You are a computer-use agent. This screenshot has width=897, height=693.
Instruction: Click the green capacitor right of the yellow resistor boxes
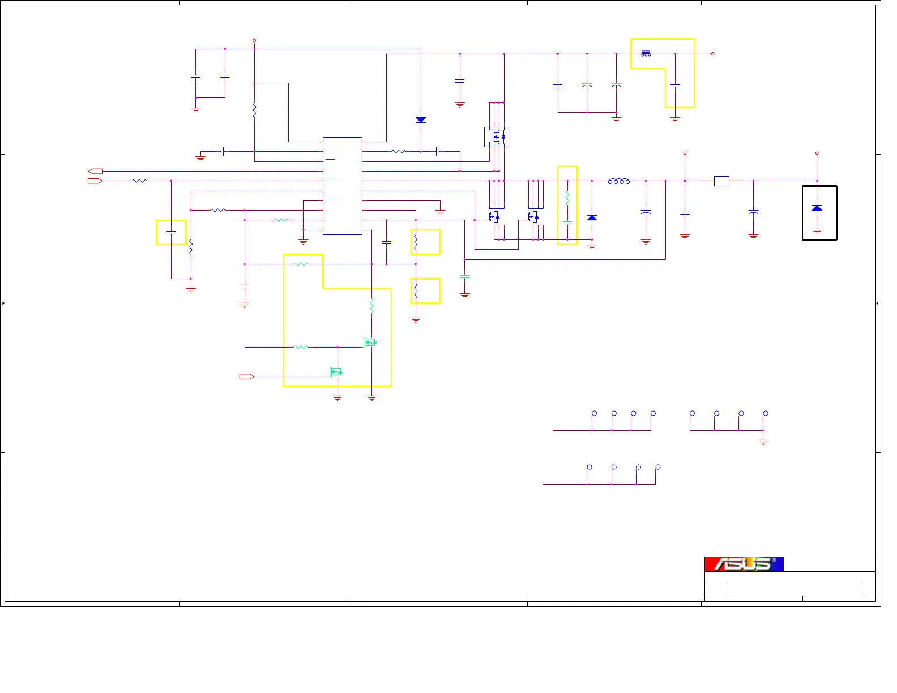point(464,277)
